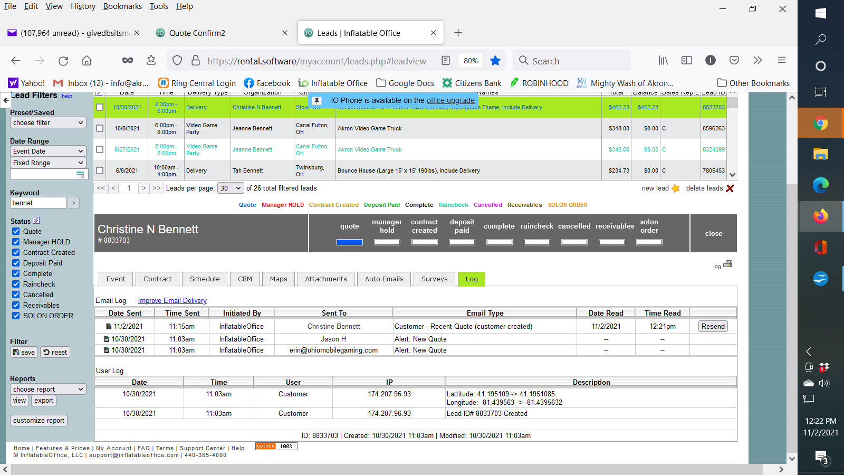The height and width of the screenshot is (475, 844).
Task: Go to the browser home page icon
Action: (x=87, y=61)
